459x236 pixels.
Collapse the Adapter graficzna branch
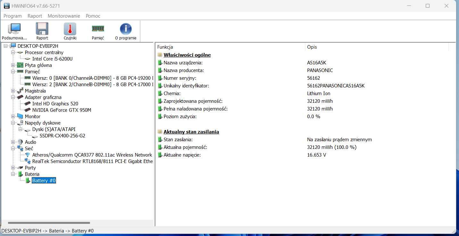click(x=13, y=97)
